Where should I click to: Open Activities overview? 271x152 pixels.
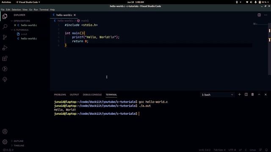6,2
